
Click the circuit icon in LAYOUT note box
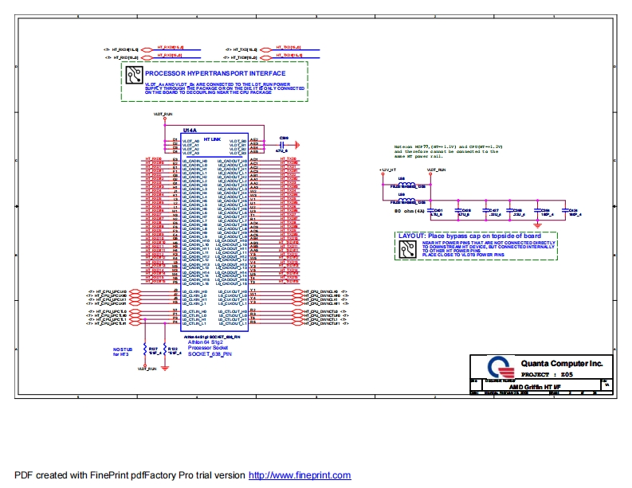(408, 249)
